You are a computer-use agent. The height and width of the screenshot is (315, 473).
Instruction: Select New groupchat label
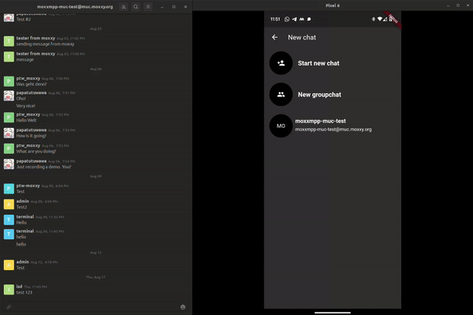tap(319, 95)
